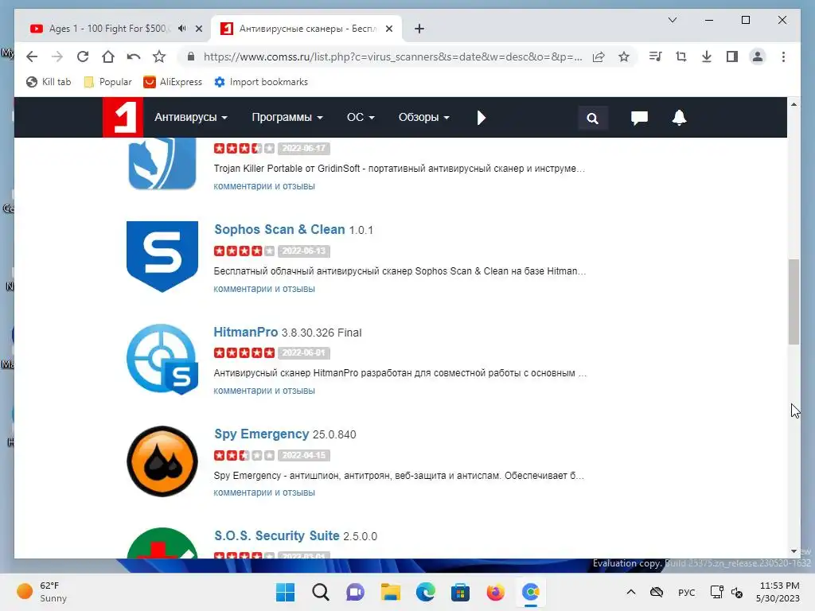Switch the РУС input language indicator
The height and width of the screenshot is (611, 815).
pos(687,592)
